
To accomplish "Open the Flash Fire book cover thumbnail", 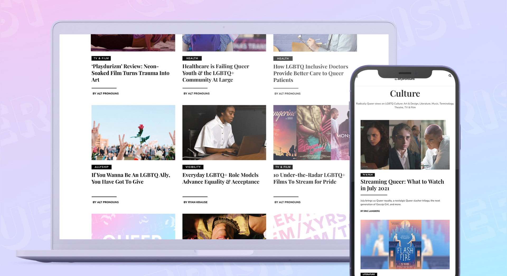I will tap(405, 244).
